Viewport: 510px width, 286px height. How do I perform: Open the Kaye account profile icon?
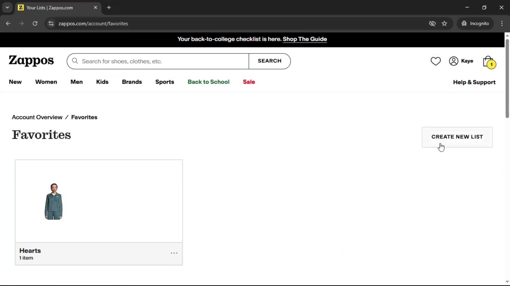point(453,61)
